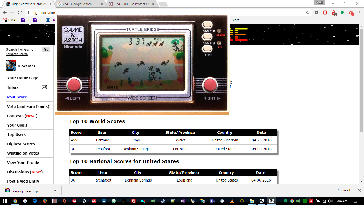Expand options for raging_beast.zip download
364x205 pixels.
[55, 191]
